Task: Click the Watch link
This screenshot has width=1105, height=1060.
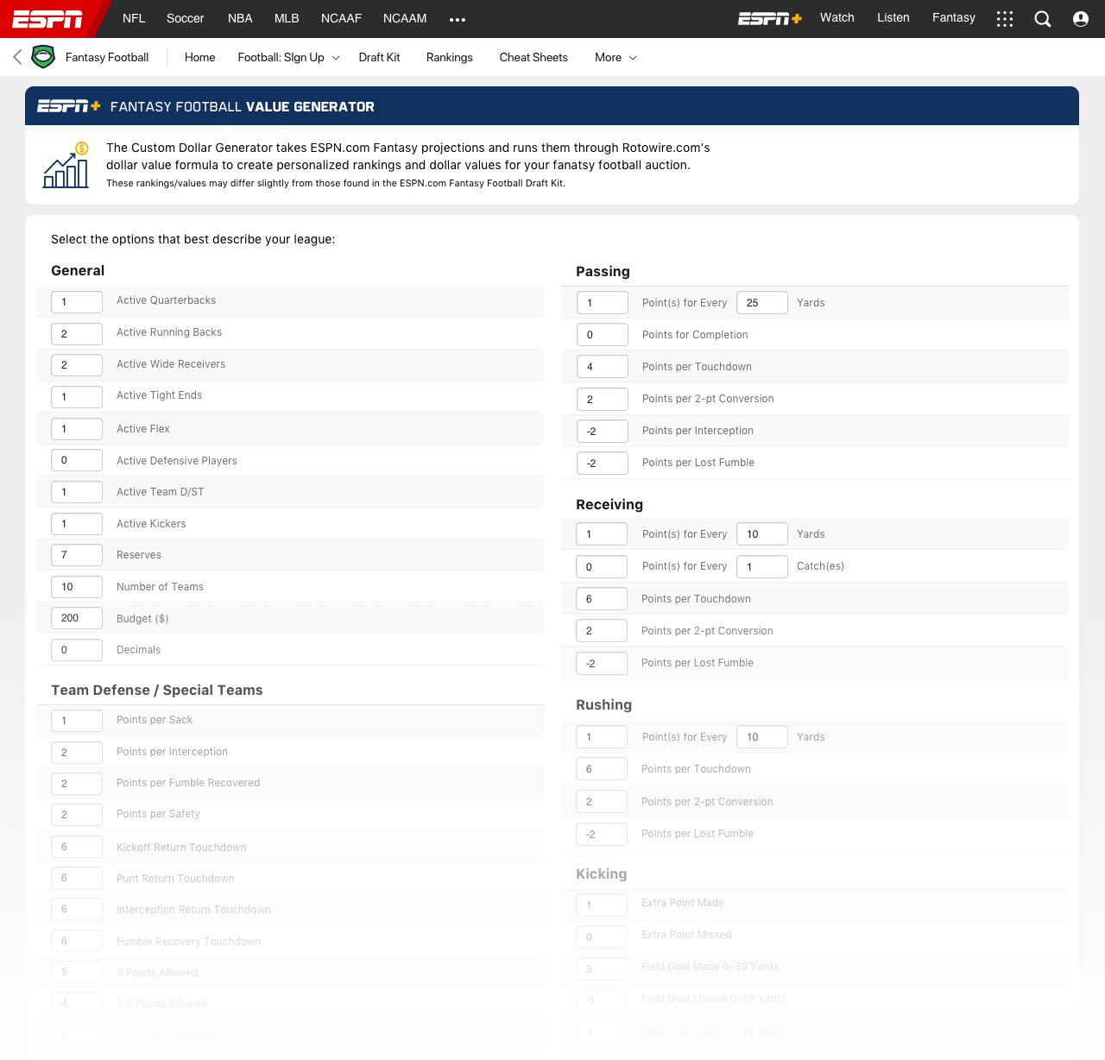Action: 837,17
